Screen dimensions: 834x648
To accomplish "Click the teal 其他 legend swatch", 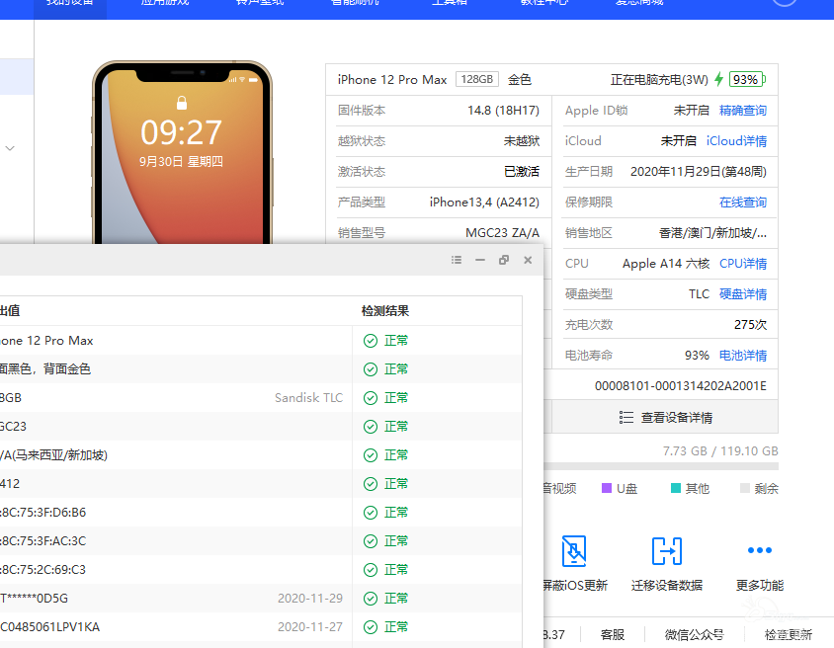I will [676, 488].
